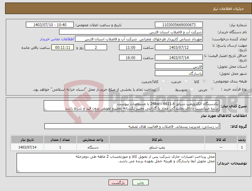The width and height of the screenshot is (252, 191).
Task: Click the buyer notes text area
Action: 116,163
